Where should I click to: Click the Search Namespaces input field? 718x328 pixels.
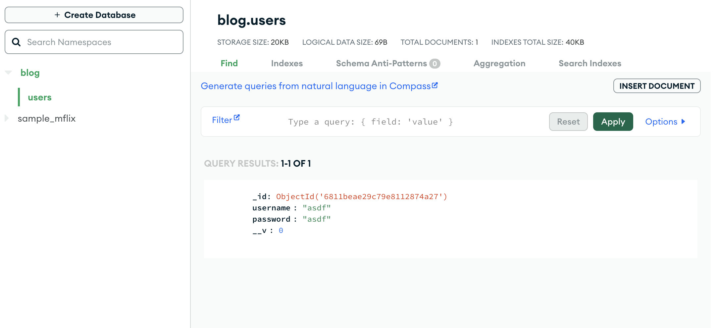pyautogui.click(x=94, y=42)
